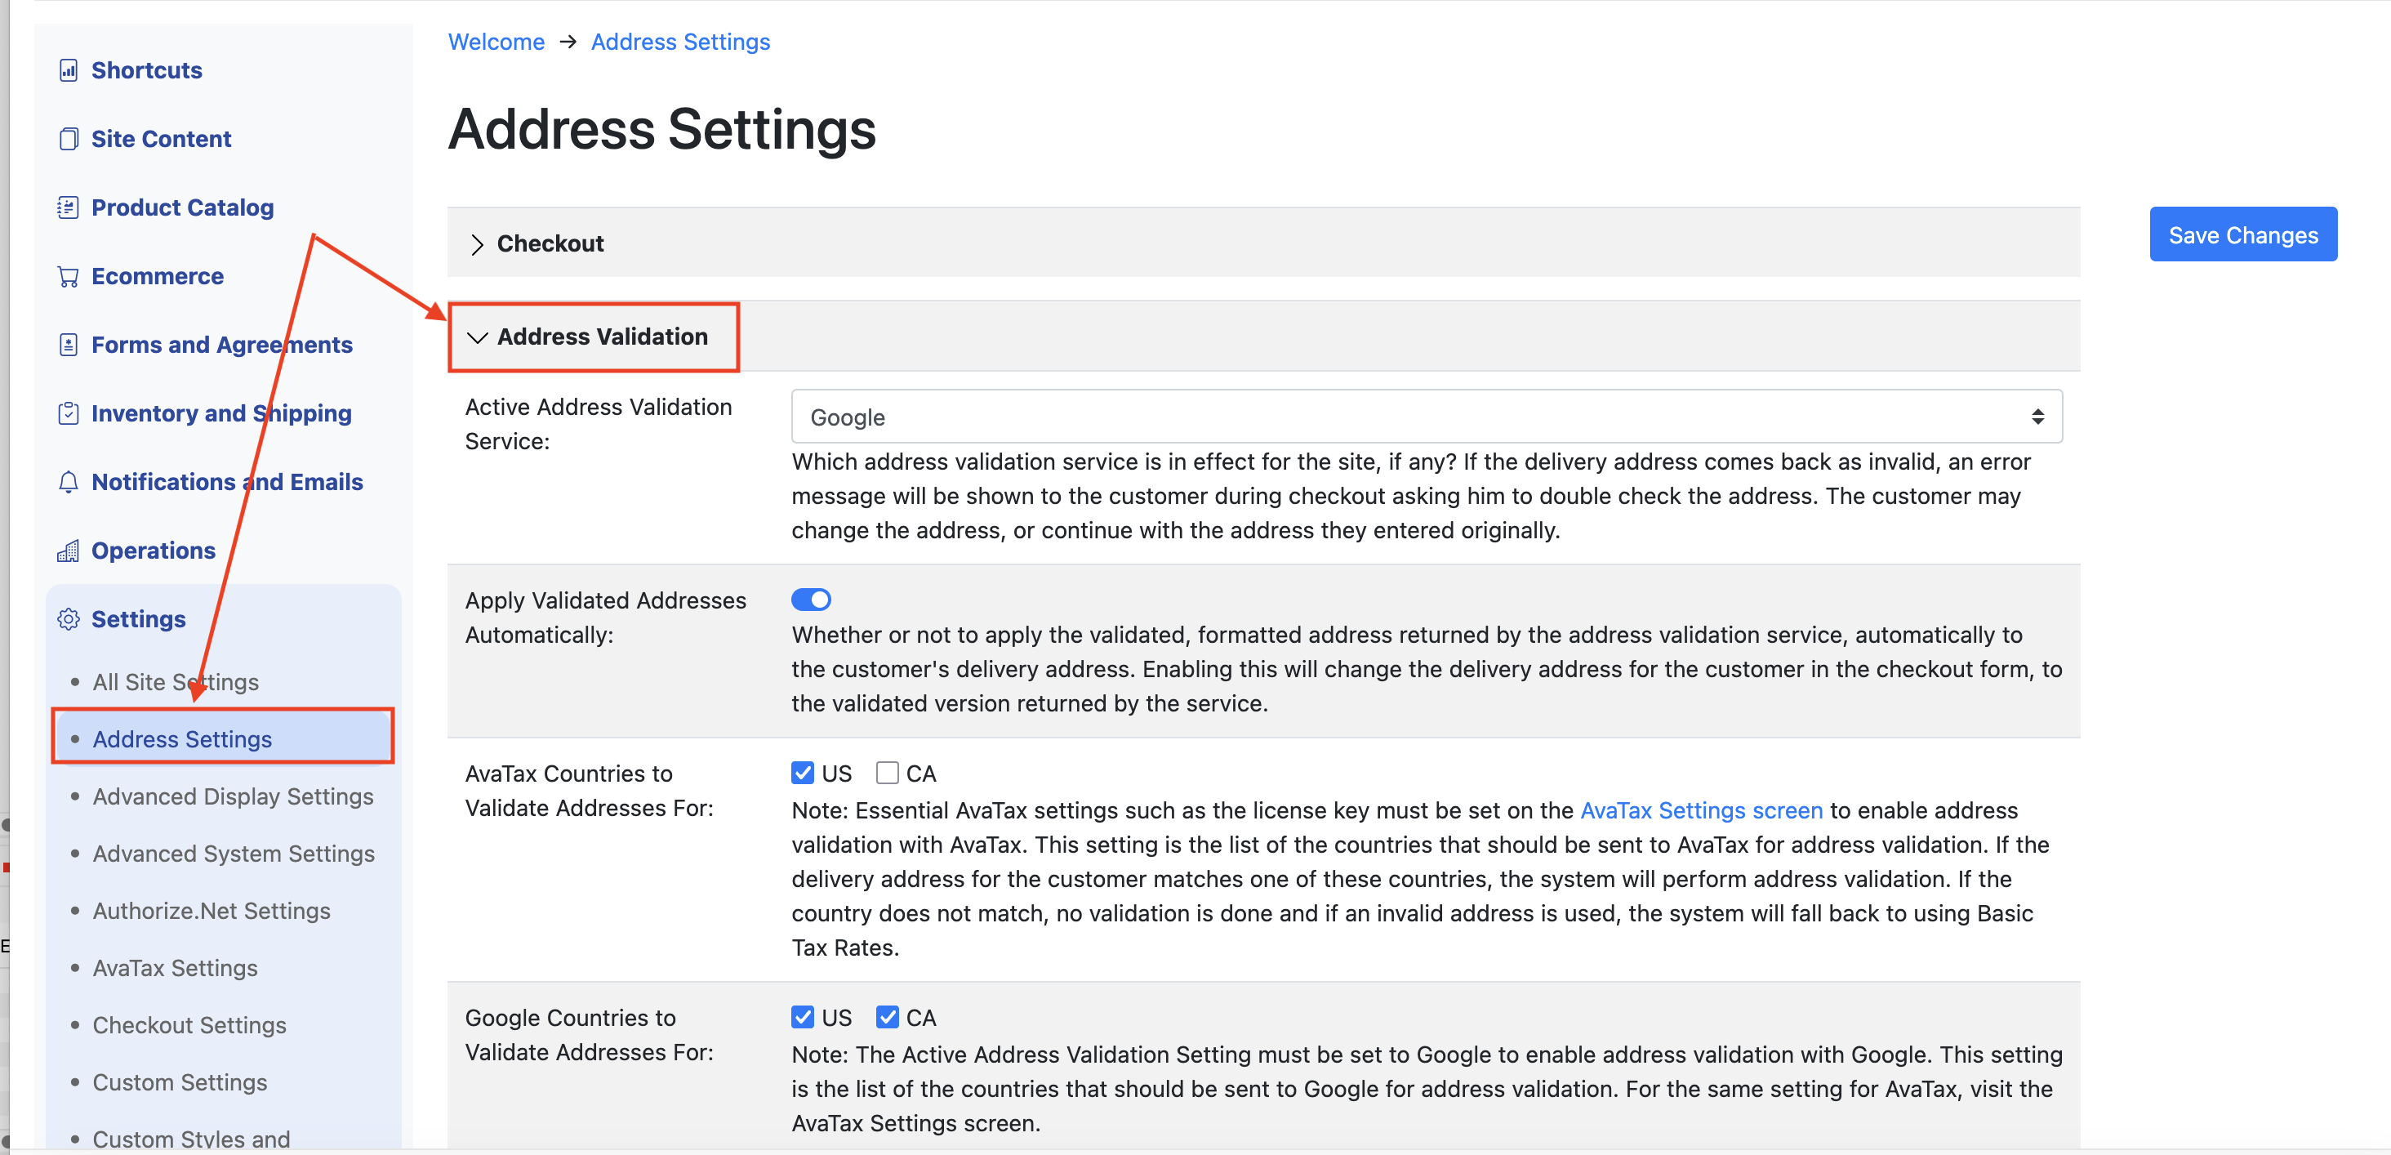Open AvaTax Settings in sidebar
This screenshot has height=1155, width=2391.
click(176, 969)
